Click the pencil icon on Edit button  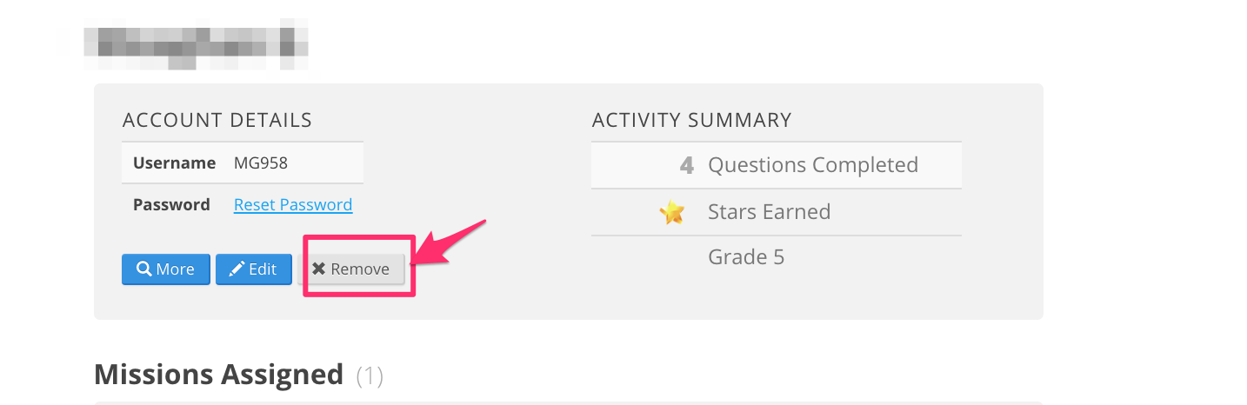(237, 269)
